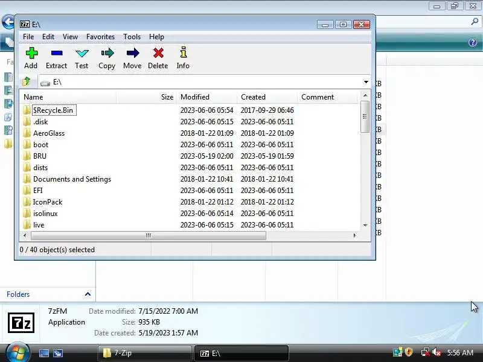Image resolution: width=483 pixels, height=362 pixels.
Task: Click Show Desktop quick launch icon
Action: [43, 353]
